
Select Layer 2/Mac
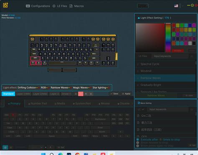click(x=40, y=94)
